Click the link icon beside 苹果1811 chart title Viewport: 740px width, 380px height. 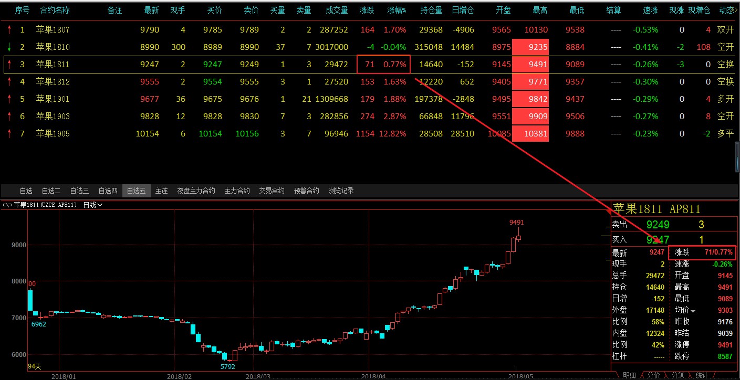[x=7, y=205]
